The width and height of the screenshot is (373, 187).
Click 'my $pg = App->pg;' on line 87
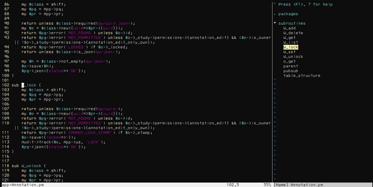(43, 9)
